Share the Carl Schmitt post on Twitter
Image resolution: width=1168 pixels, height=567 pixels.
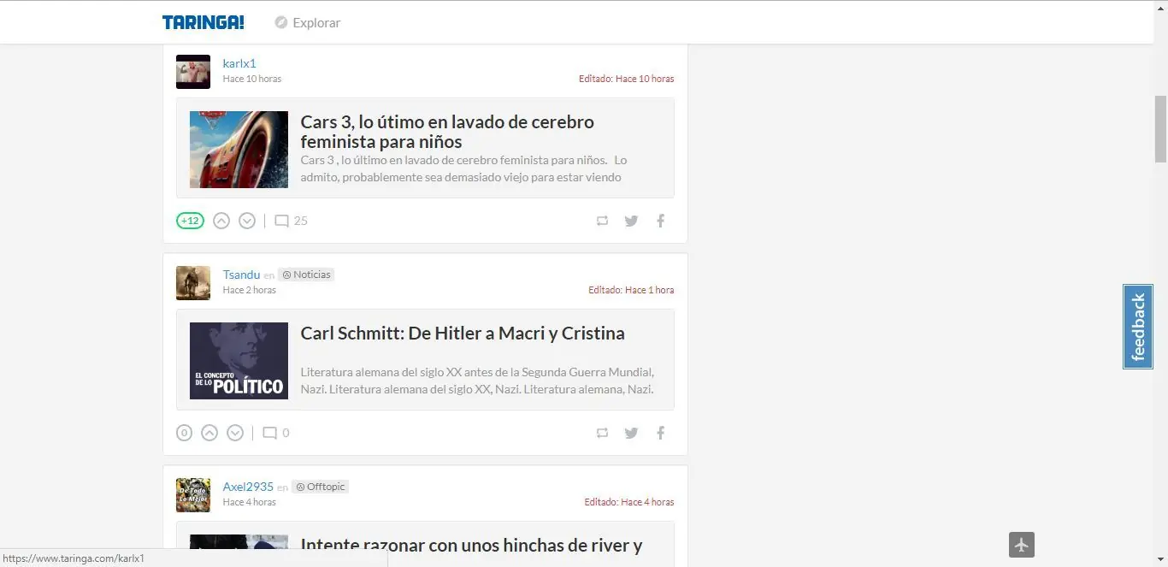click(x=631, y=433)
